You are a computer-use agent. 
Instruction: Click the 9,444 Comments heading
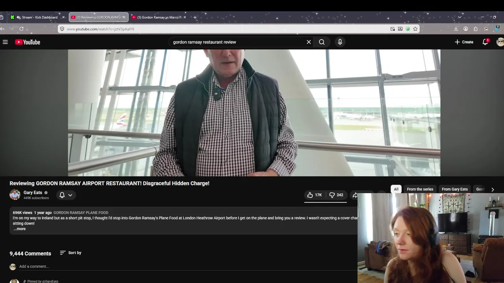(30, 254)
